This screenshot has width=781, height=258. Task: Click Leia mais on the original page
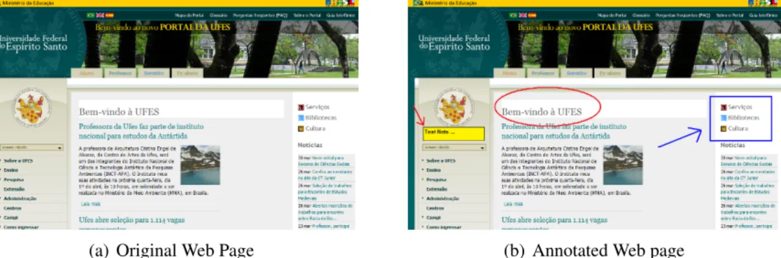[90, 204]
